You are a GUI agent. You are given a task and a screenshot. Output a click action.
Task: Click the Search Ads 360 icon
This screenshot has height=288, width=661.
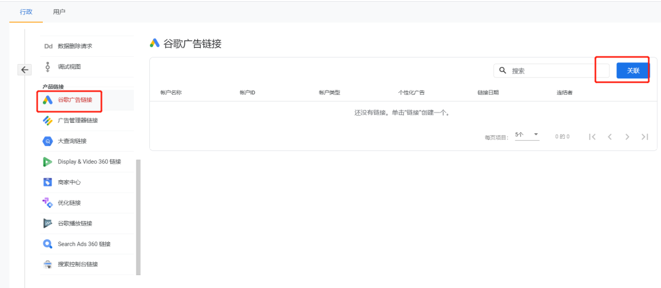48,244
